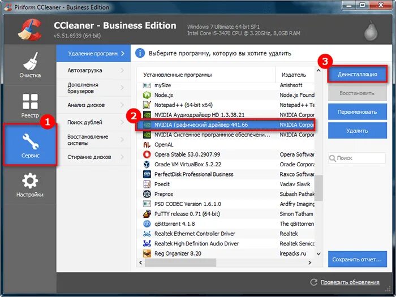396x297 pixels.
Task: Select PuTTY release 0.71 (64-bit) text
Action: coord(187,214)
